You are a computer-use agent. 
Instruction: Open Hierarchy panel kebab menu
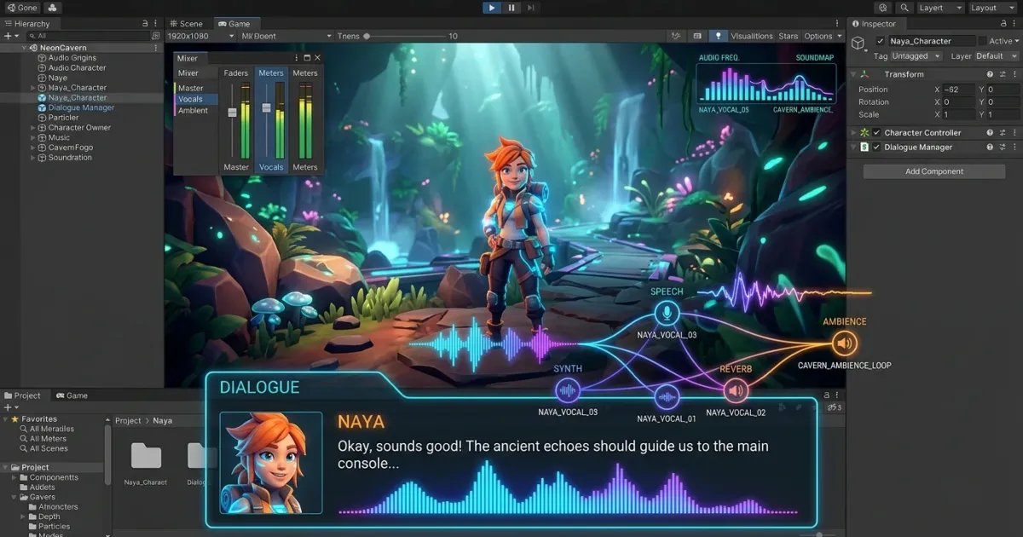pyautogui.click(x=157, y=24)
